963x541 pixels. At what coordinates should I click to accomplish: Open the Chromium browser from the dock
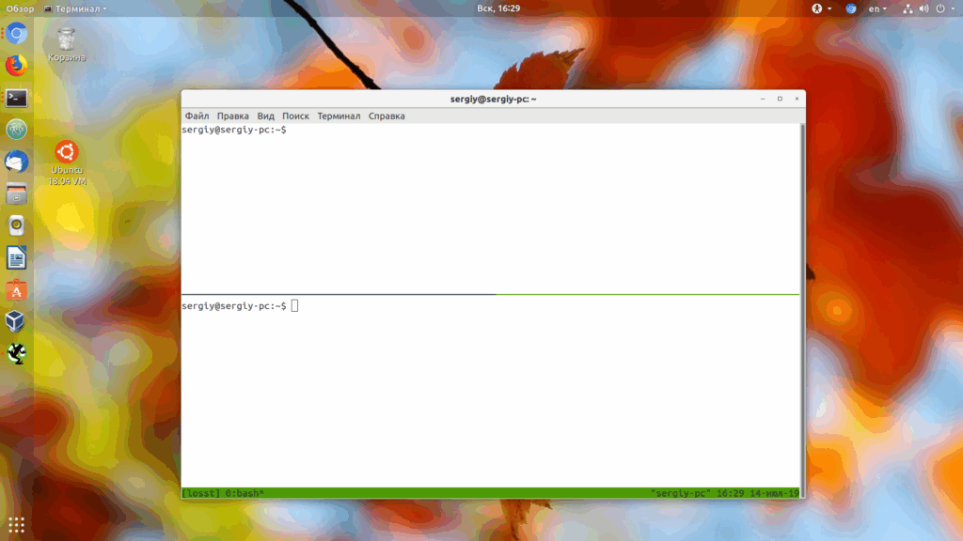point(17,33)
